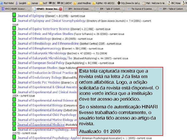
Task: Click green icon beside Journal of Ethnobiology (BioOne)
Action: coord(14,38)
